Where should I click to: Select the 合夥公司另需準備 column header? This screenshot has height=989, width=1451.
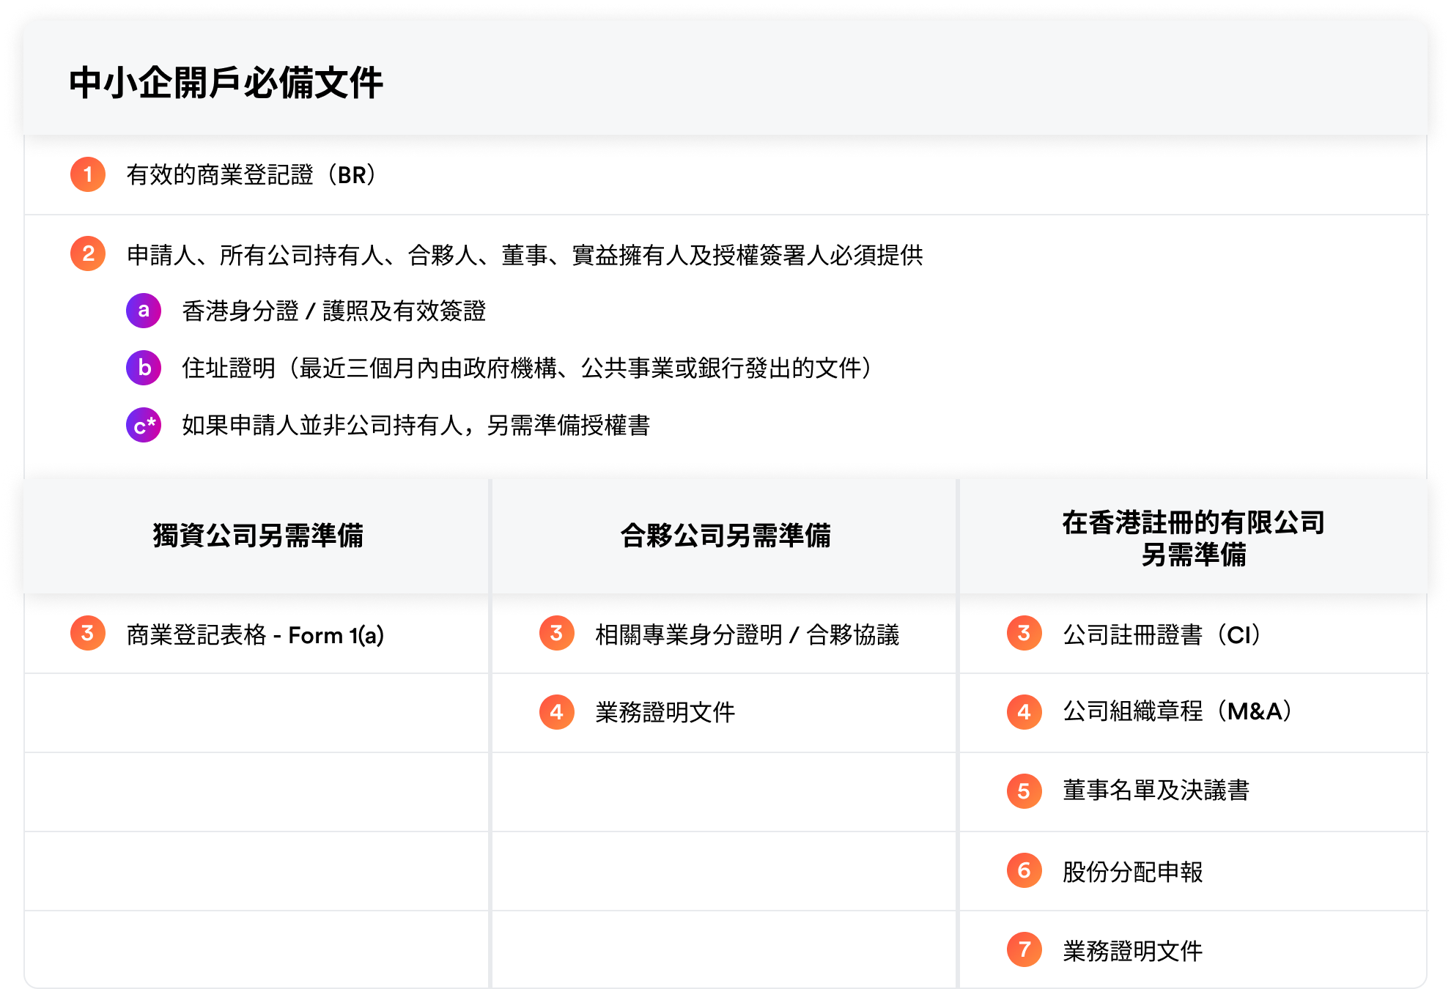click(724, 535)
